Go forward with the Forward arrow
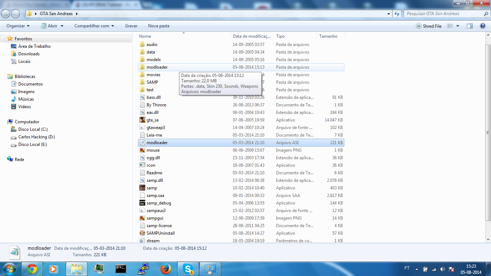The image size is (491, 276). tap(16, 14)
